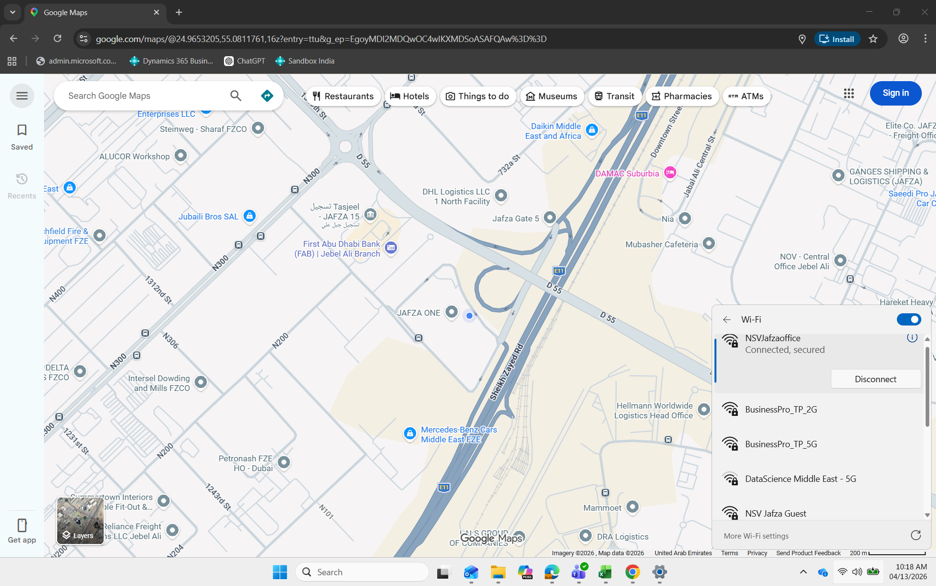Click the Chrome address bar URL

tap(321, 39)
